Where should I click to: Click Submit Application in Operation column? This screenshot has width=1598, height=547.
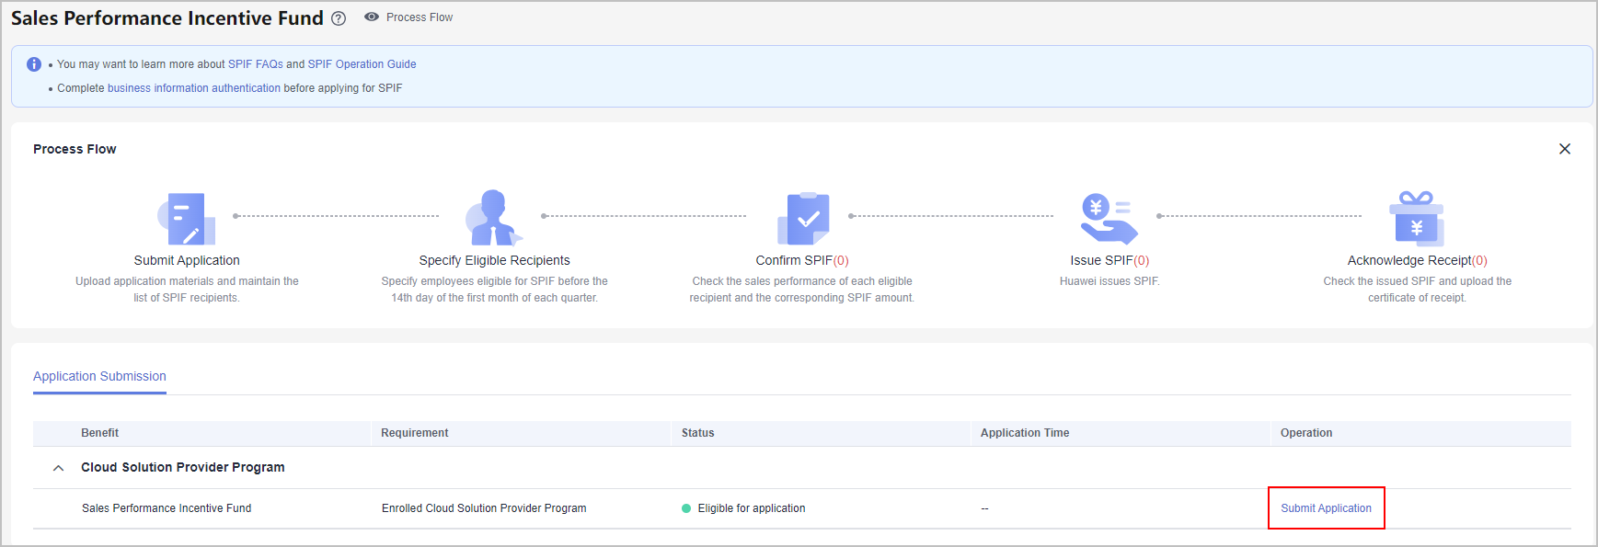pyautogui.click(x=1326, y=508)
